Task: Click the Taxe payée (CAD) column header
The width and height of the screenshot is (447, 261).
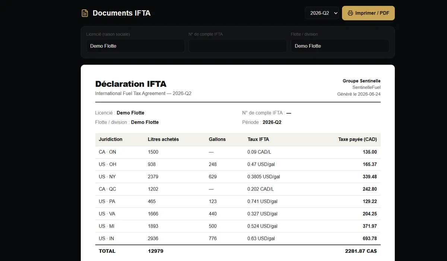Action: (357, 139)
